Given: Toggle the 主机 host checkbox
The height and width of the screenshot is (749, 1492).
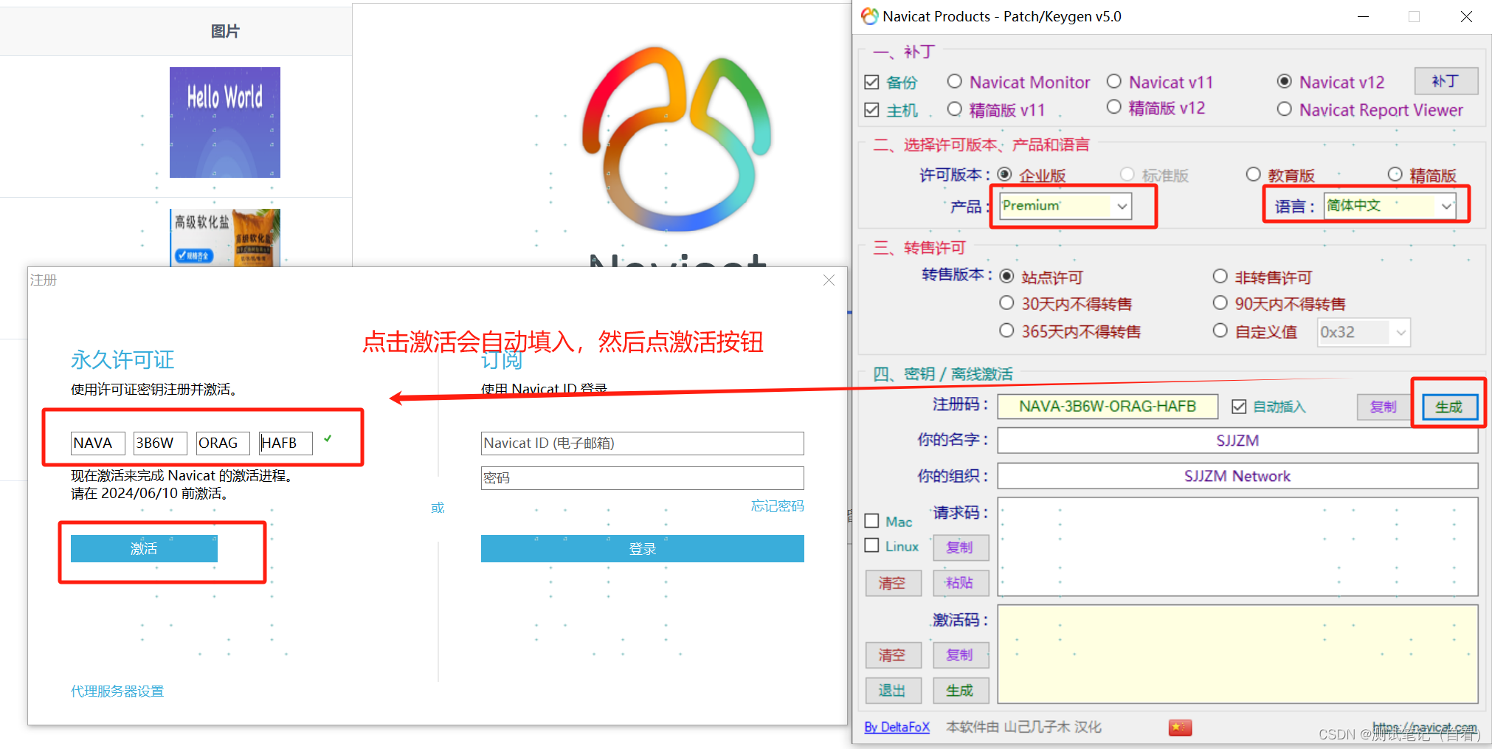Looking at the screenshot, I should point(872,110).
